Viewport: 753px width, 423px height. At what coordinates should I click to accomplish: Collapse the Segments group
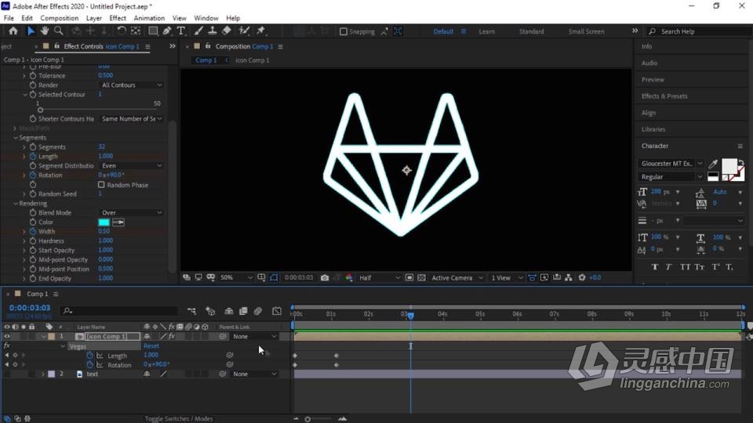(x=16, y=138)
